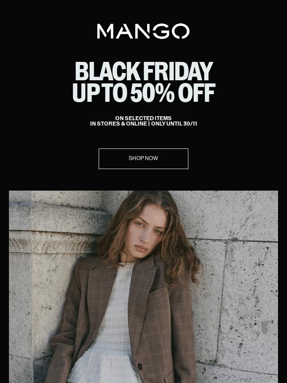Click the dark button on the blazer

(x=140, y=366)
